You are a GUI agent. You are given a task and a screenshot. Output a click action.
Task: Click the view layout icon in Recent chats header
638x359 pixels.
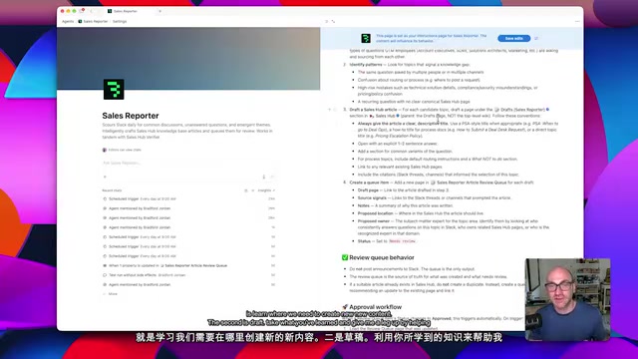[x=246, y=190]
